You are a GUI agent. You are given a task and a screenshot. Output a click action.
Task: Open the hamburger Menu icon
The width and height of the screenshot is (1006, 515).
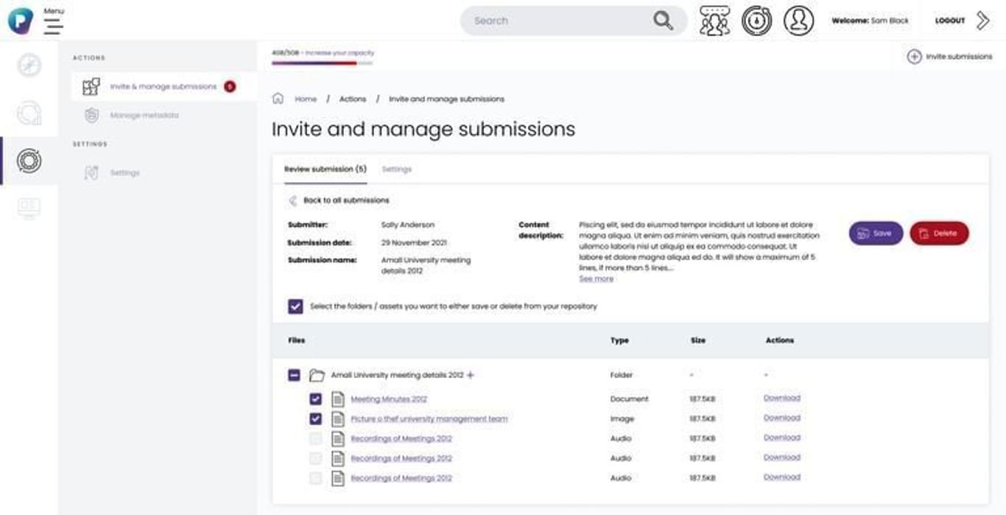pos(53,26)
